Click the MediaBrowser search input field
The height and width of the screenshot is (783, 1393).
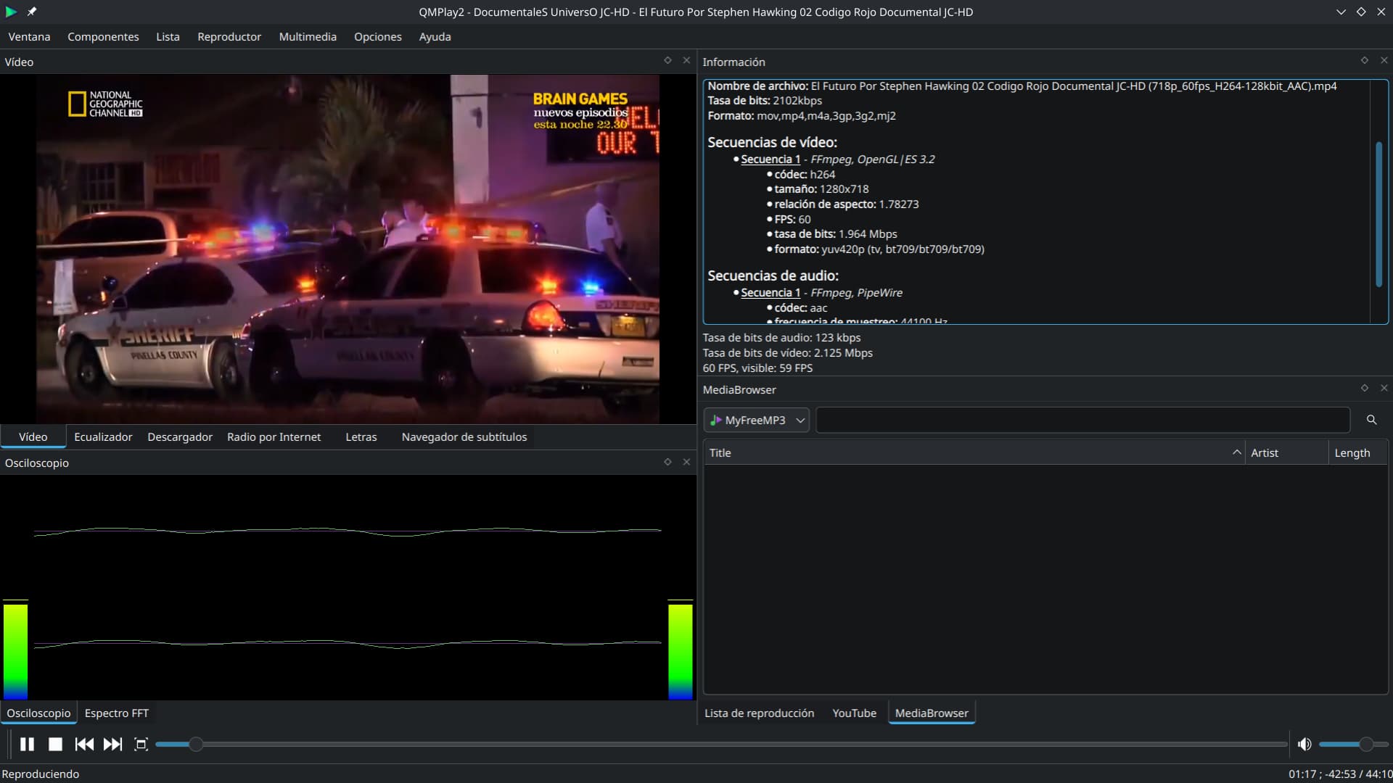pos(1082,420)
